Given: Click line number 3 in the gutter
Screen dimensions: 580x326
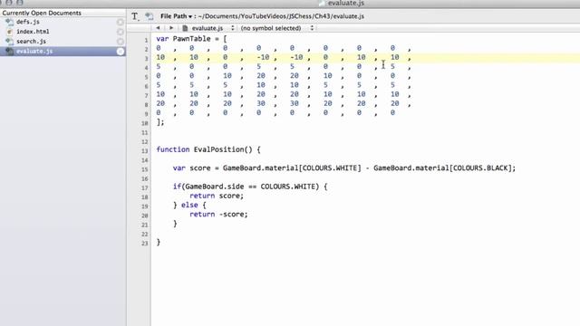Looking at the screenshot, I should [x=147, y=58].
